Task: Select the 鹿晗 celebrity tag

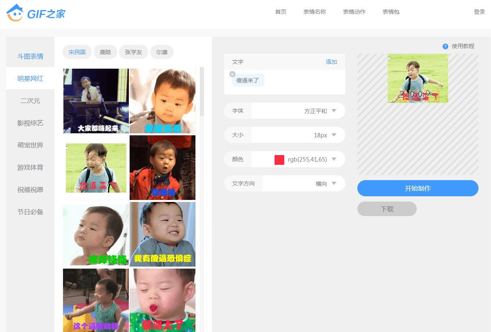Action: 105,52
